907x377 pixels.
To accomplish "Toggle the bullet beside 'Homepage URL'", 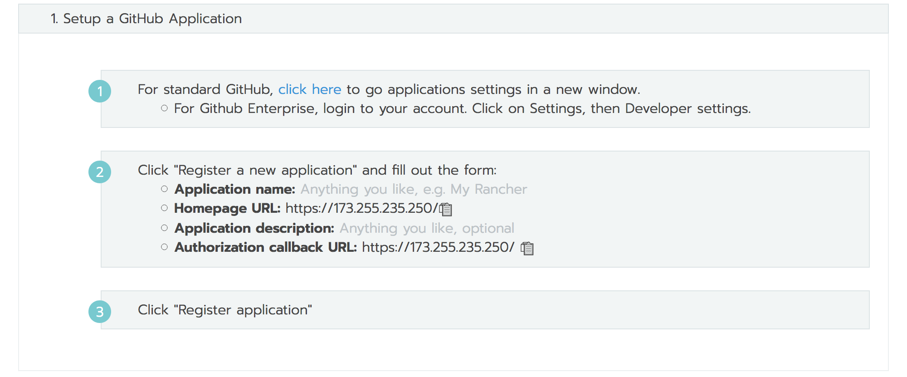I will coord(164,208).
